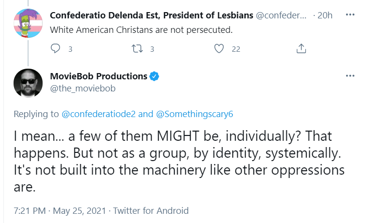Screen dimensions: 365x223
Task: Open the 7:21 PM May 25, 2021 timestamp
Action: click(x=60, y=211)
